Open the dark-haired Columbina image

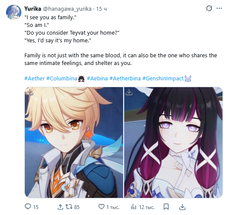(x=173, y=142)
